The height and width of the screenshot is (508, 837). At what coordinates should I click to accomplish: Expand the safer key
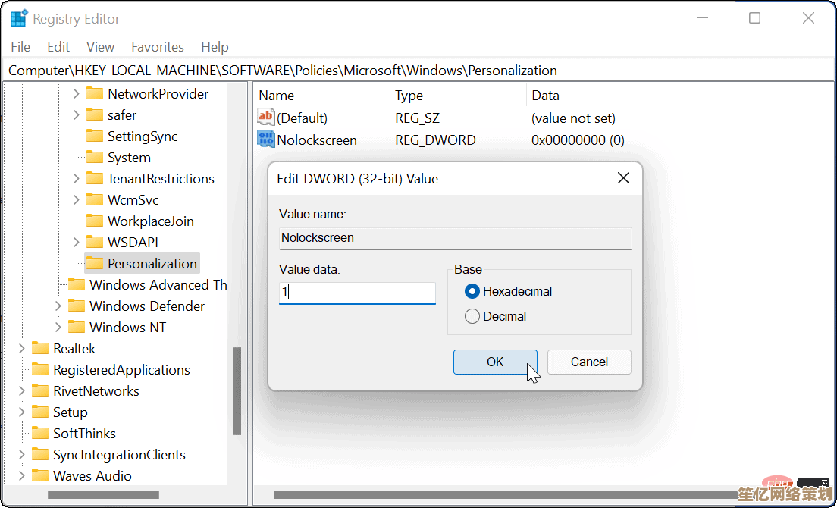click(77, 115)
